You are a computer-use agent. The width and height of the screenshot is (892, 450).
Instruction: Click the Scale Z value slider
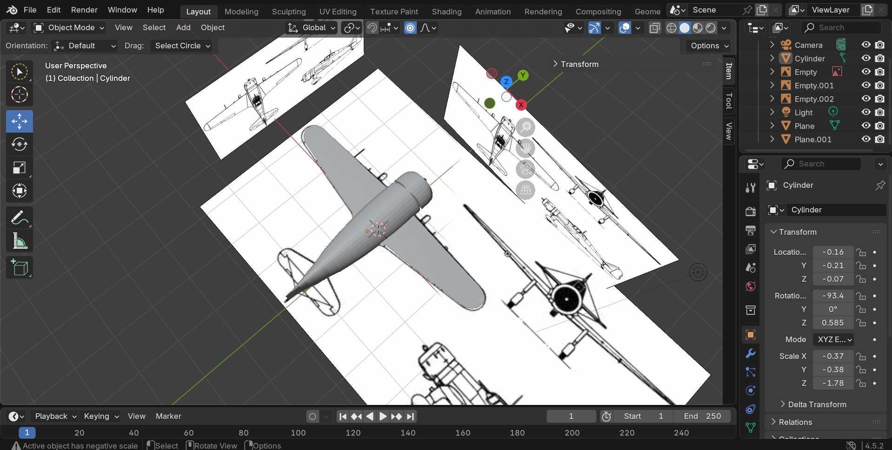(833, 383)
